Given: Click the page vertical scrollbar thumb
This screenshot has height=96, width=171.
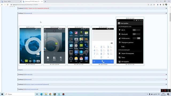Looking at the screenshot, I should pos(170,17).
